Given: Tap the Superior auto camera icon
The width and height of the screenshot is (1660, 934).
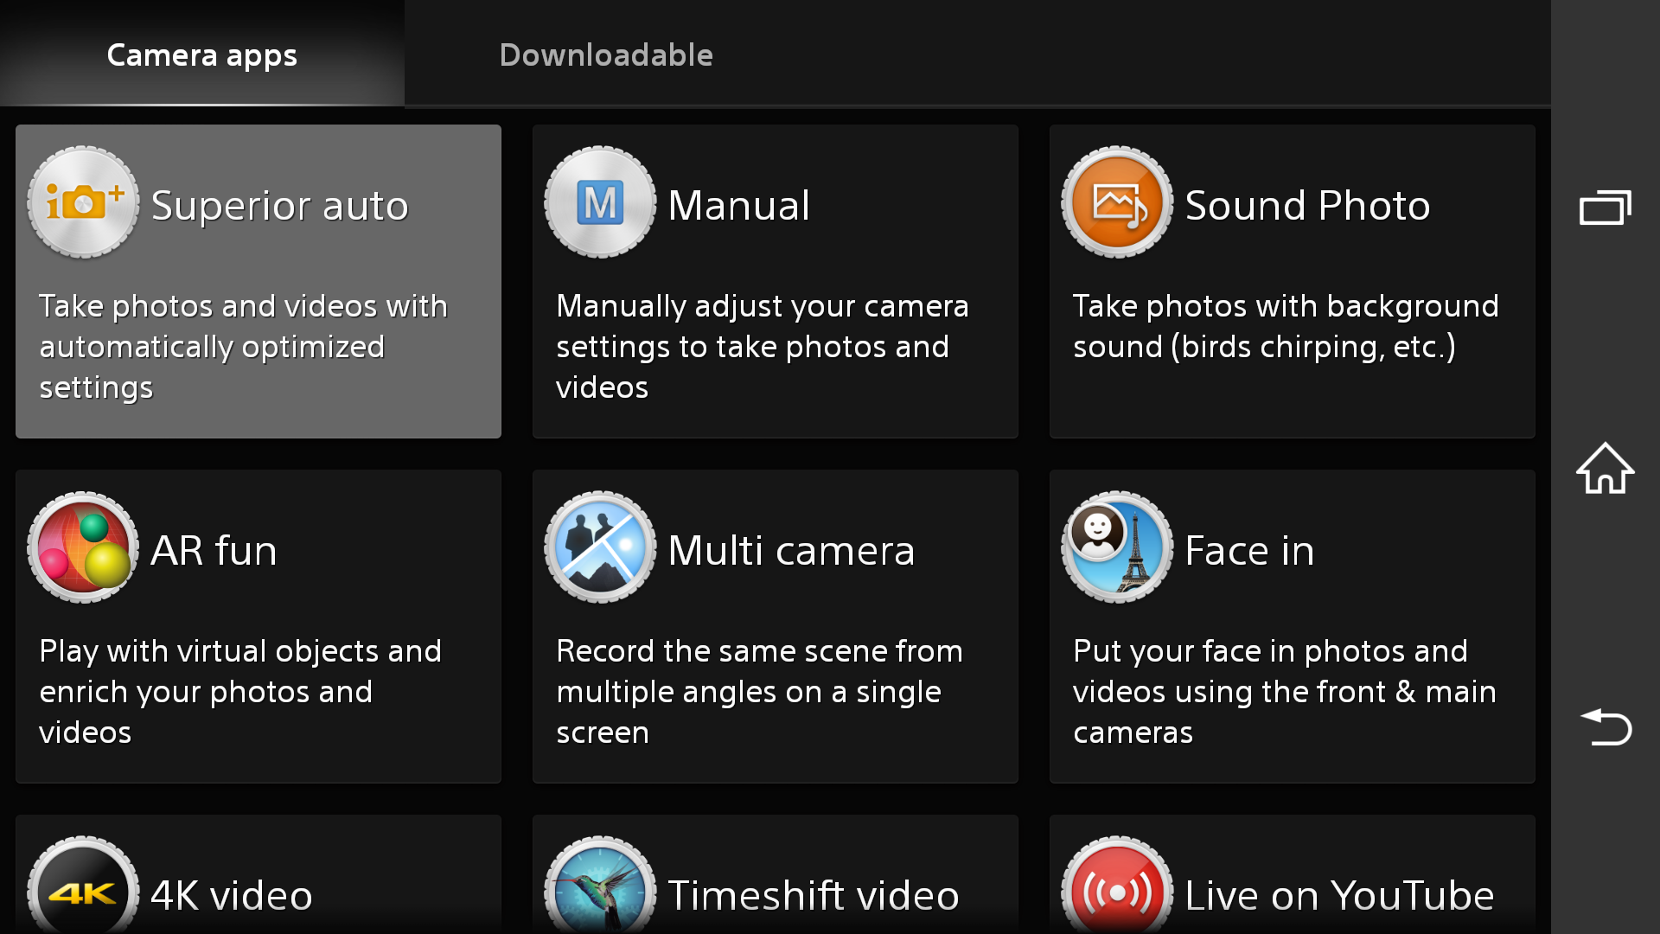Looking at the screenshot, I should pyautogui.click(x=83, y=202).
